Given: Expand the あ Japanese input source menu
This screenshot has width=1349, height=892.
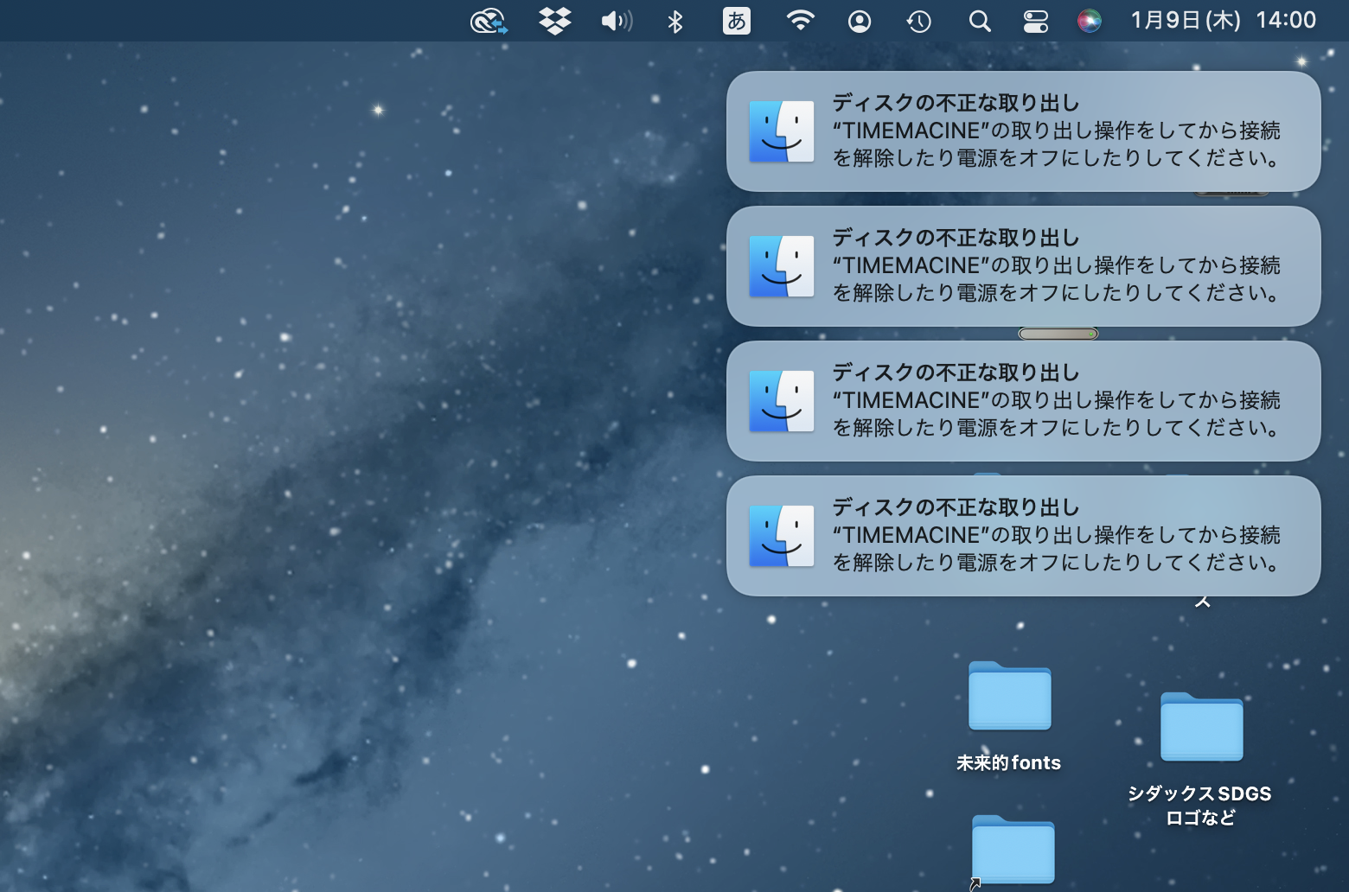Looking at the screenshot, I should (736, 21).
